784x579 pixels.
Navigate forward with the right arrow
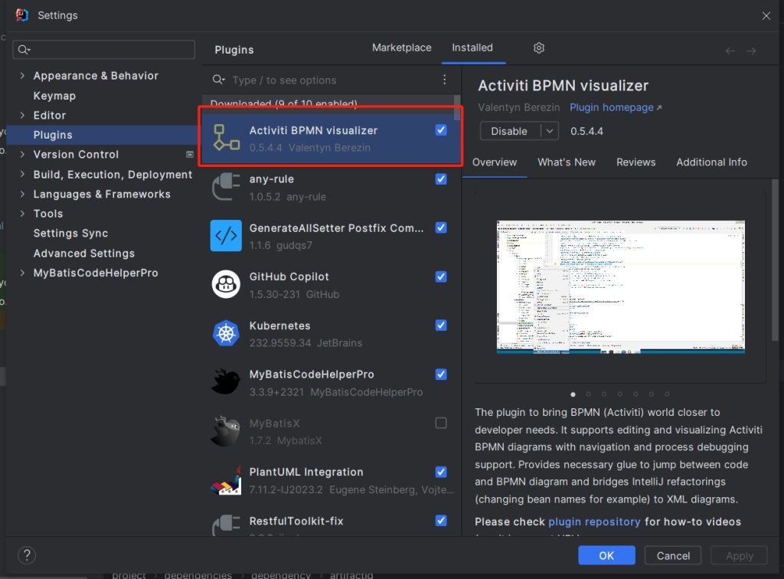[751, 51]
